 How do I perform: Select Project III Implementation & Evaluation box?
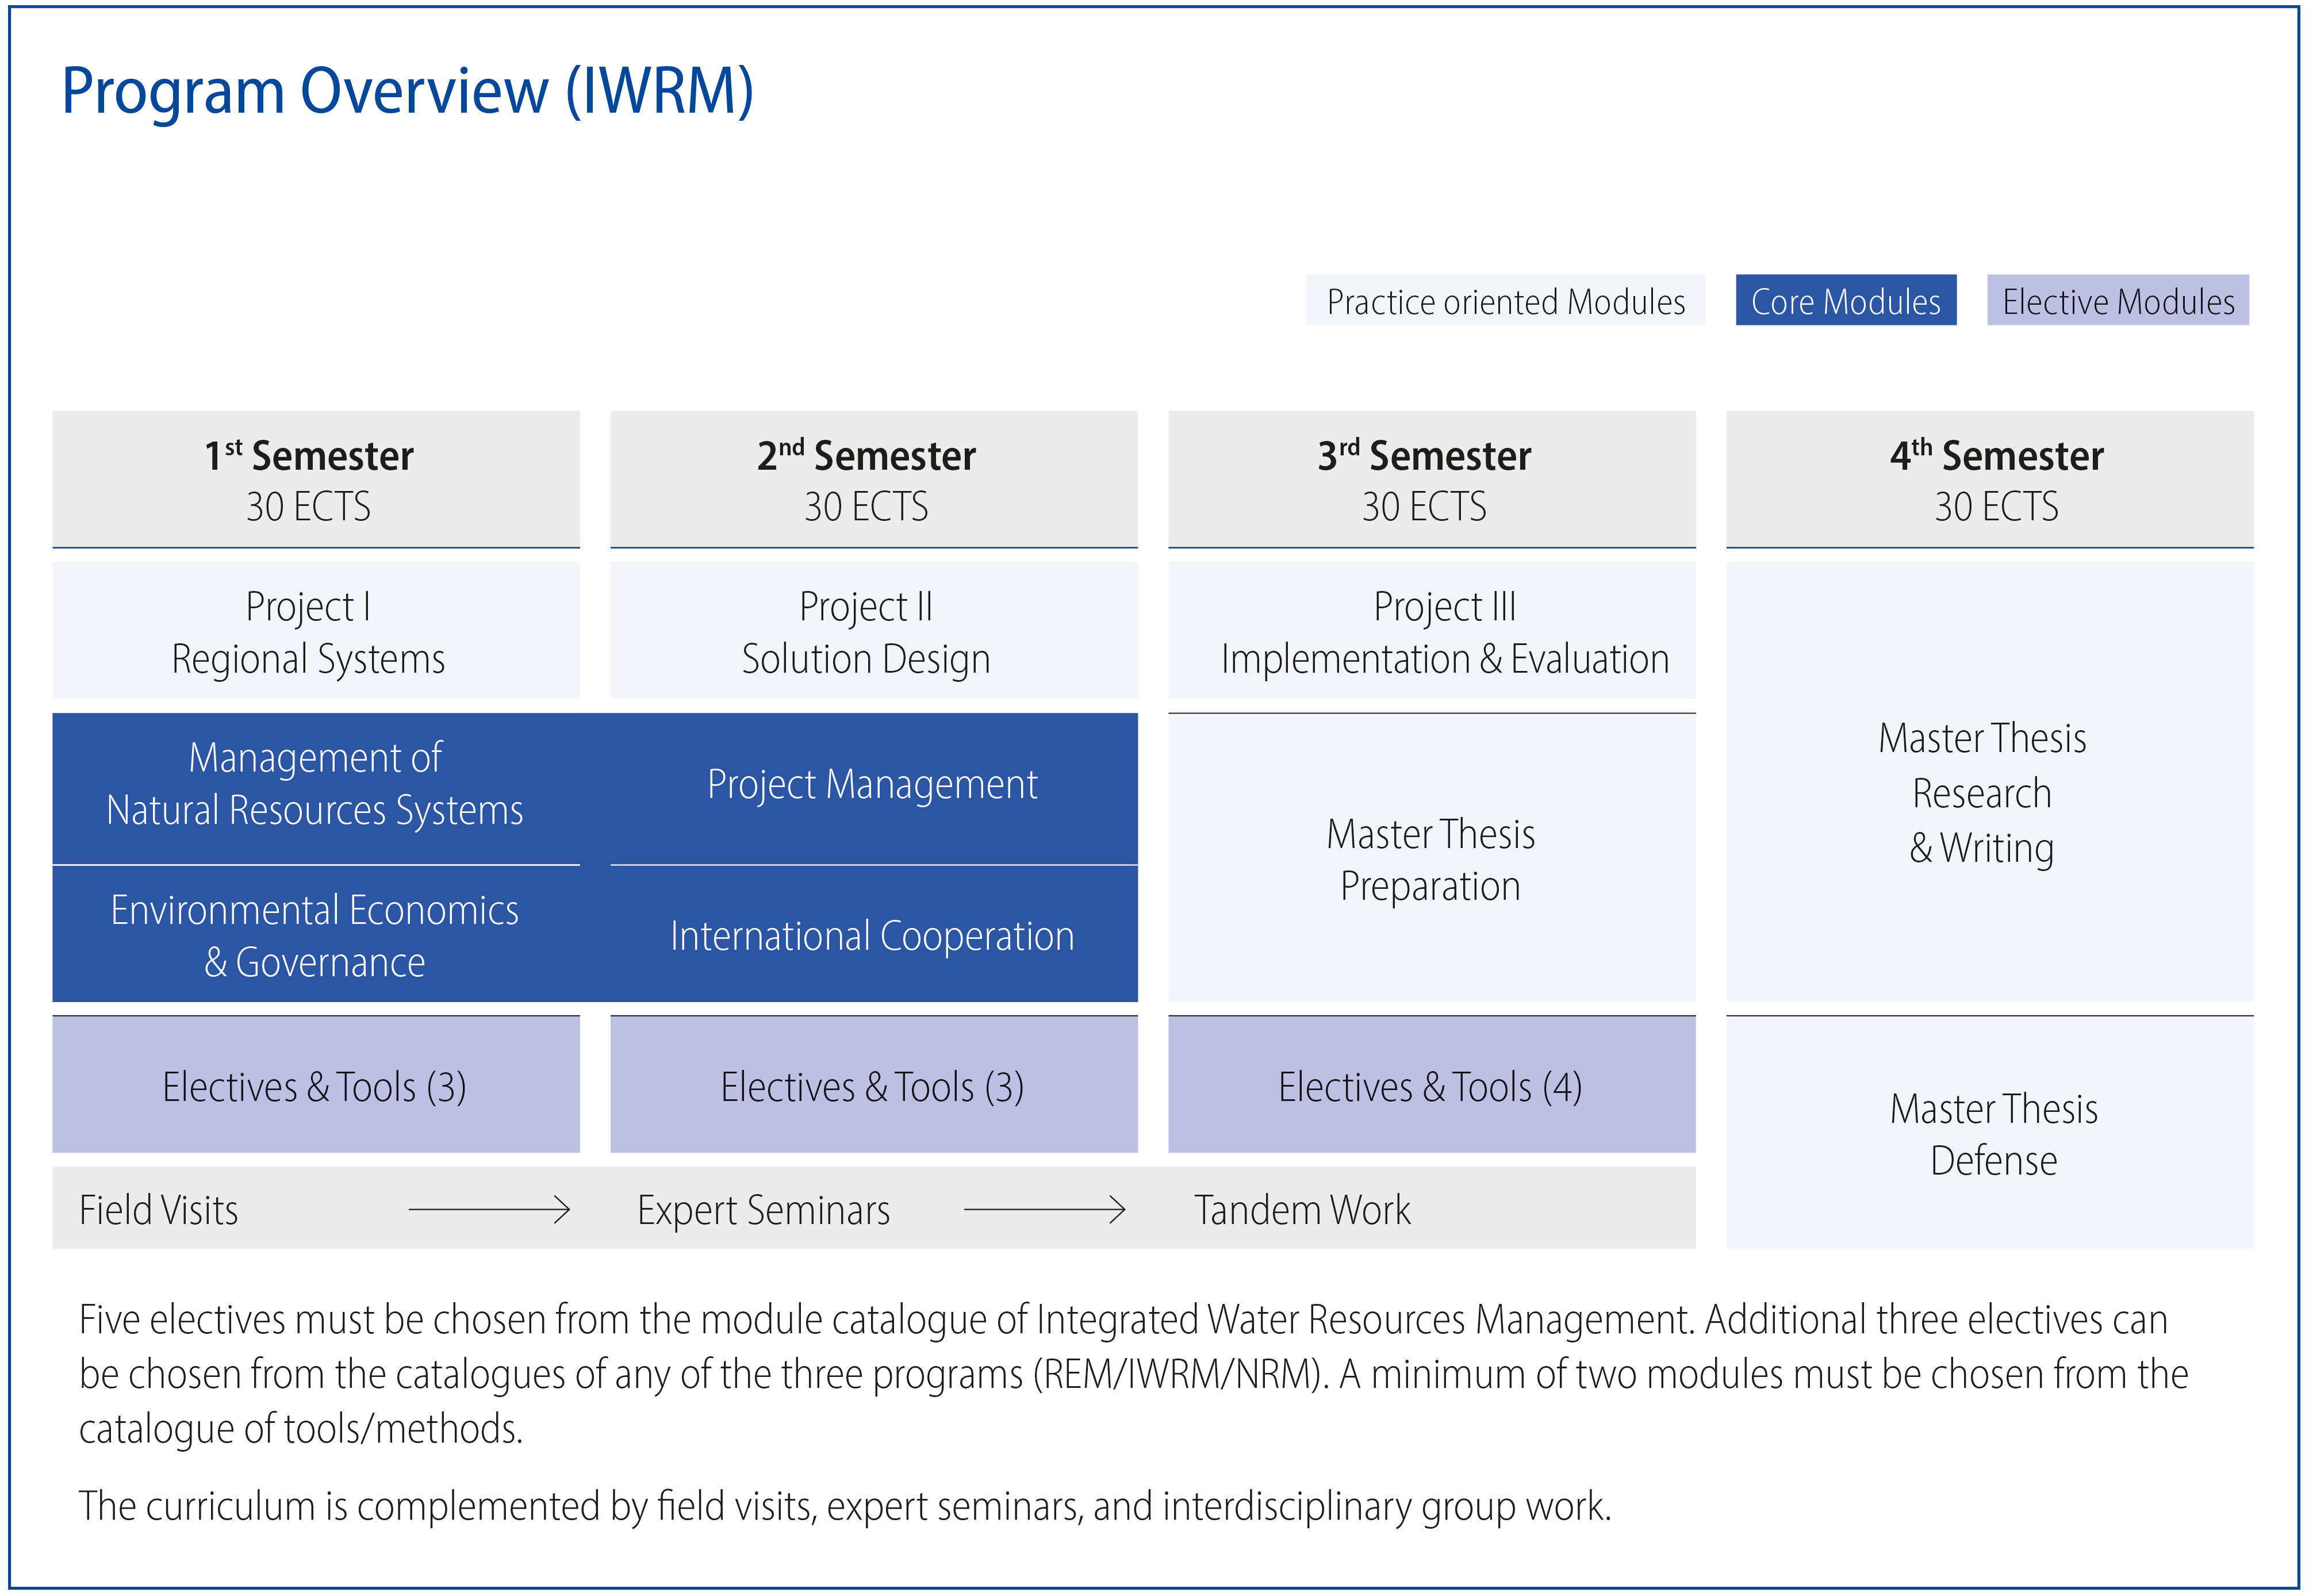pyautogui.click(x=1432, y=630)
